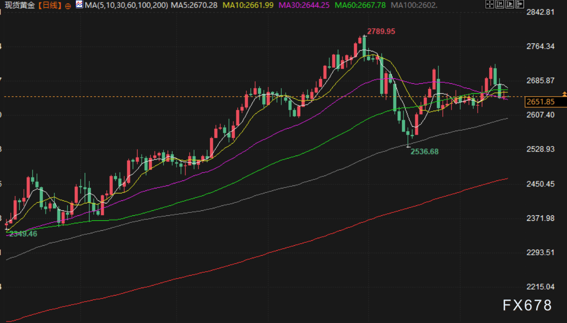Click the 2371.98 axis price
The height and width of the screenshot is (323, 567).
click(x=540, y=218)
